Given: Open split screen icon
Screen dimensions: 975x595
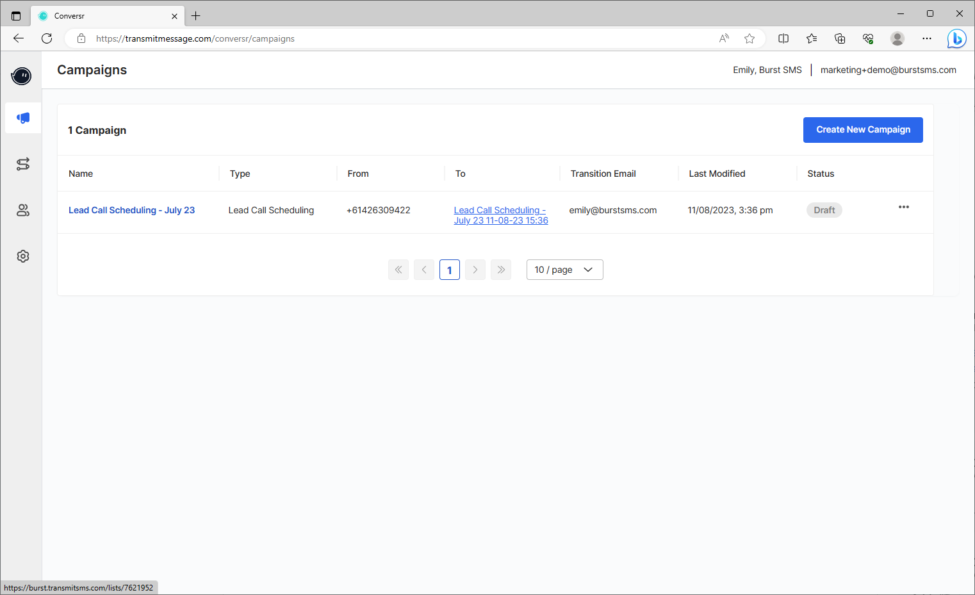Looking at the screenshot, I should point(783,38).
